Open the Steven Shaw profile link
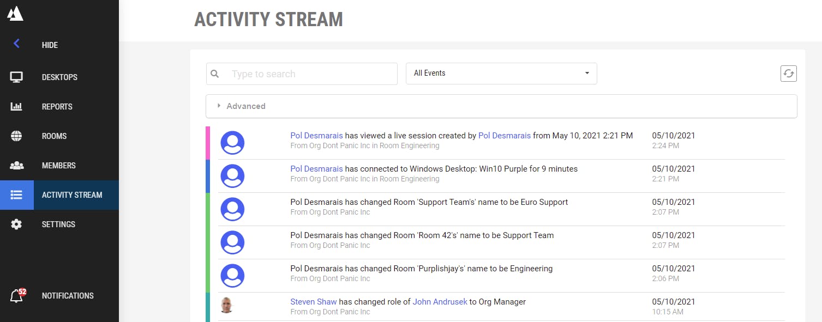The height and width of the screenshot is (322, 822). [313, 301]
